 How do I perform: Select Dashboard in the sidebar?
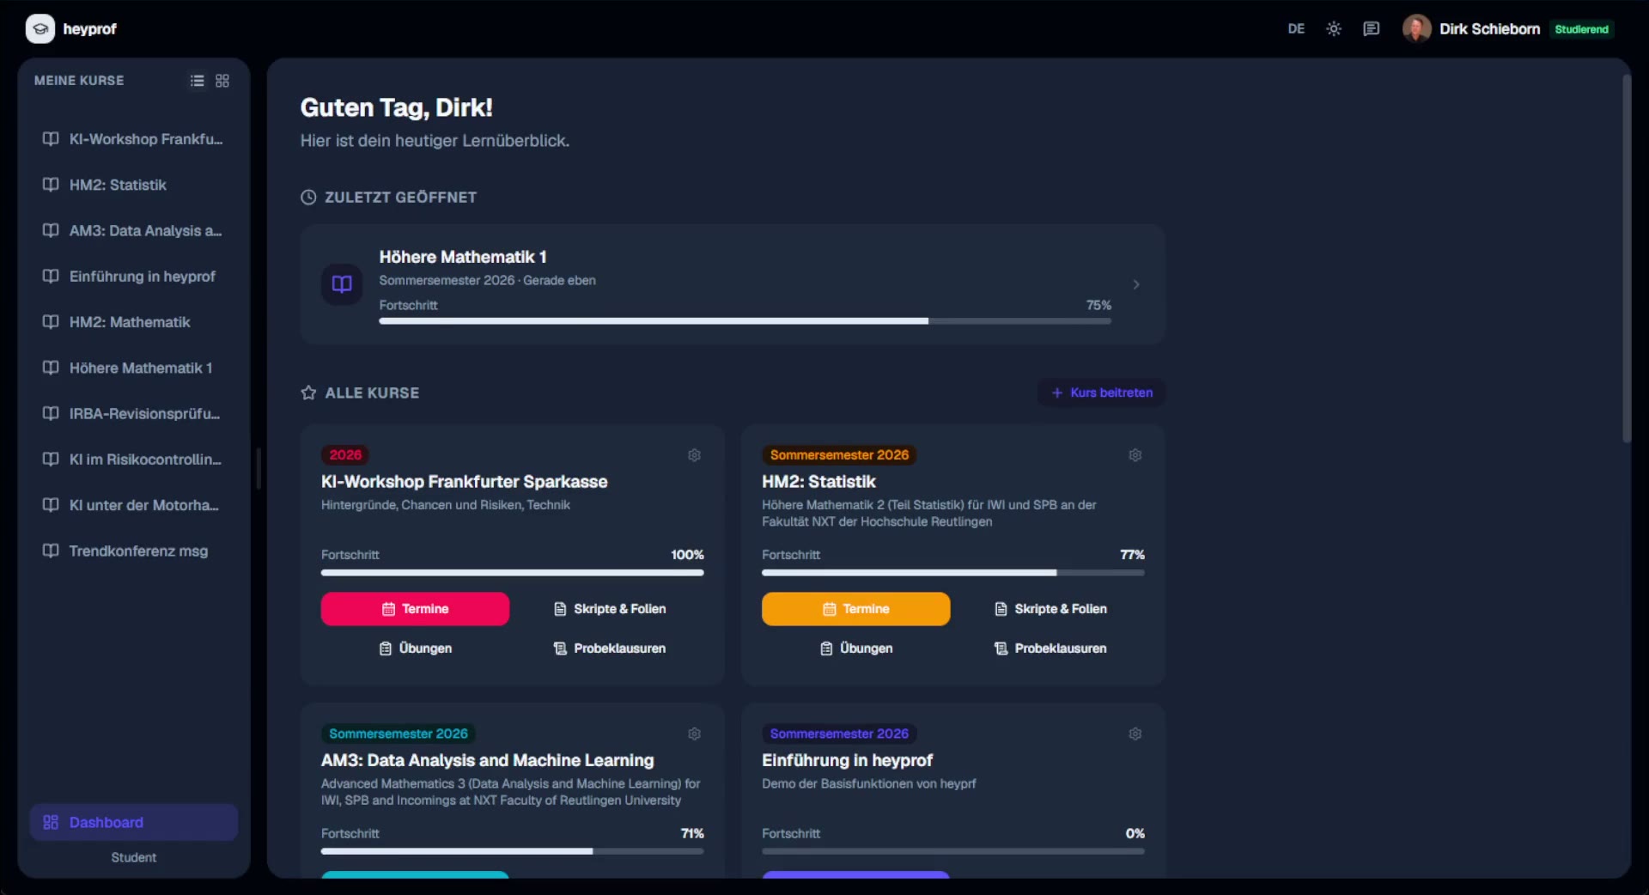[134, 822]
